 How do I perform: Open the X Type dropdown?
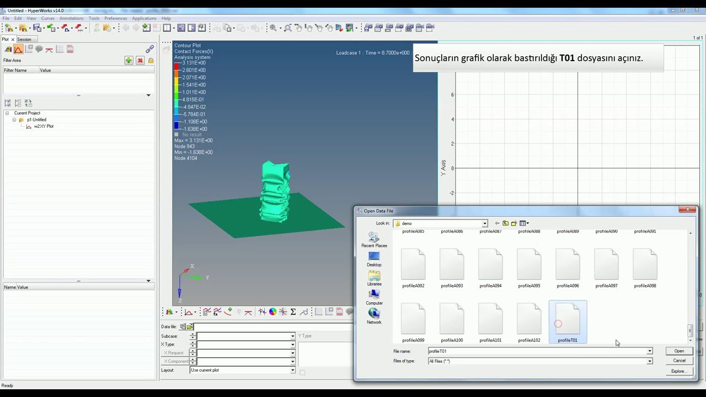pyautogui.click(x=293, y=345)
